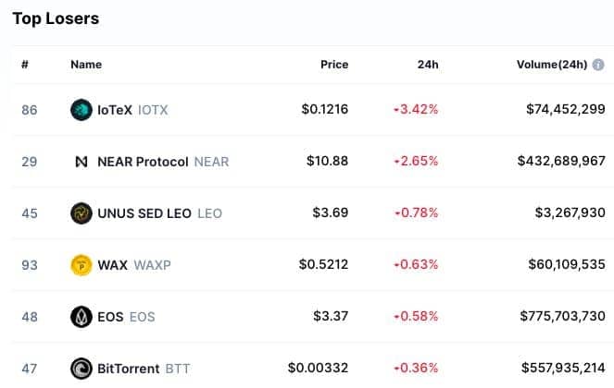Open the EOS coin link
The width and height of the screenshot is (614, 388).
point(126,317)
